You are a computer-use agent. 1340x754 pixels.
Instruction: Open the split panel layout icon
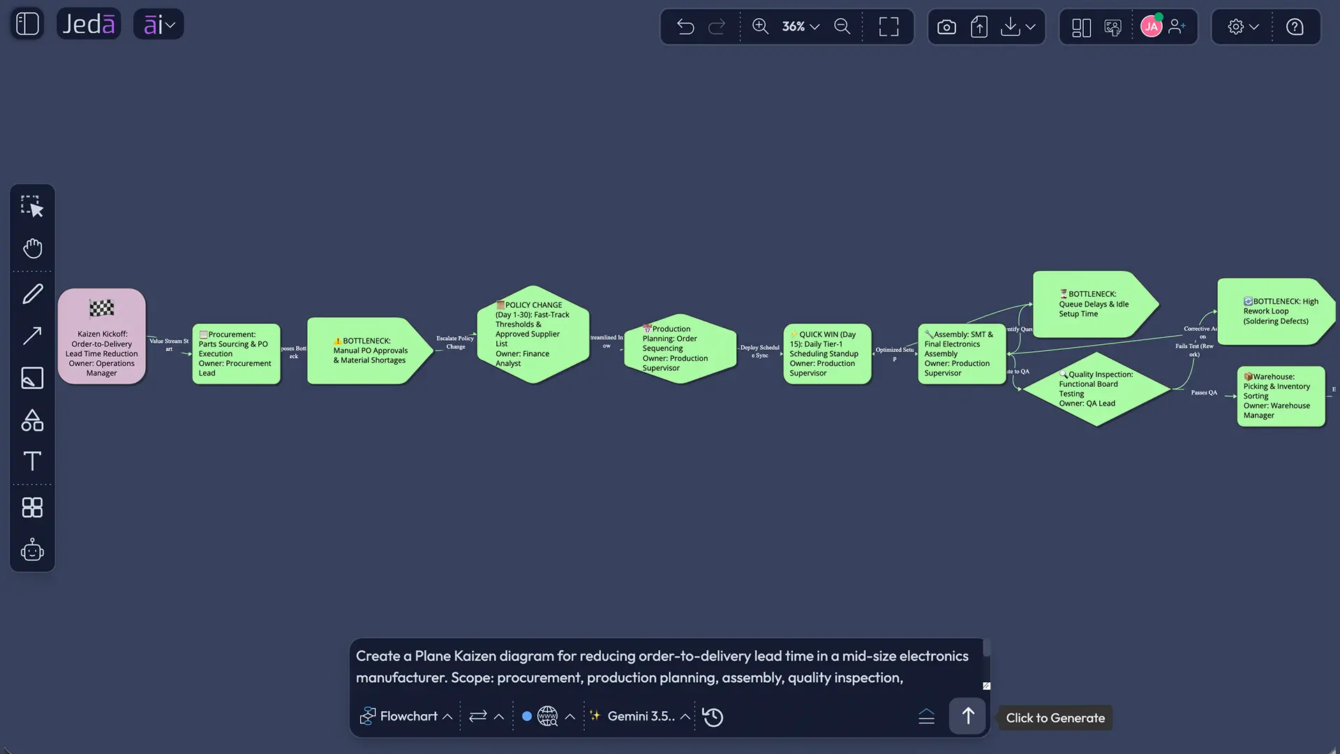1081,27
